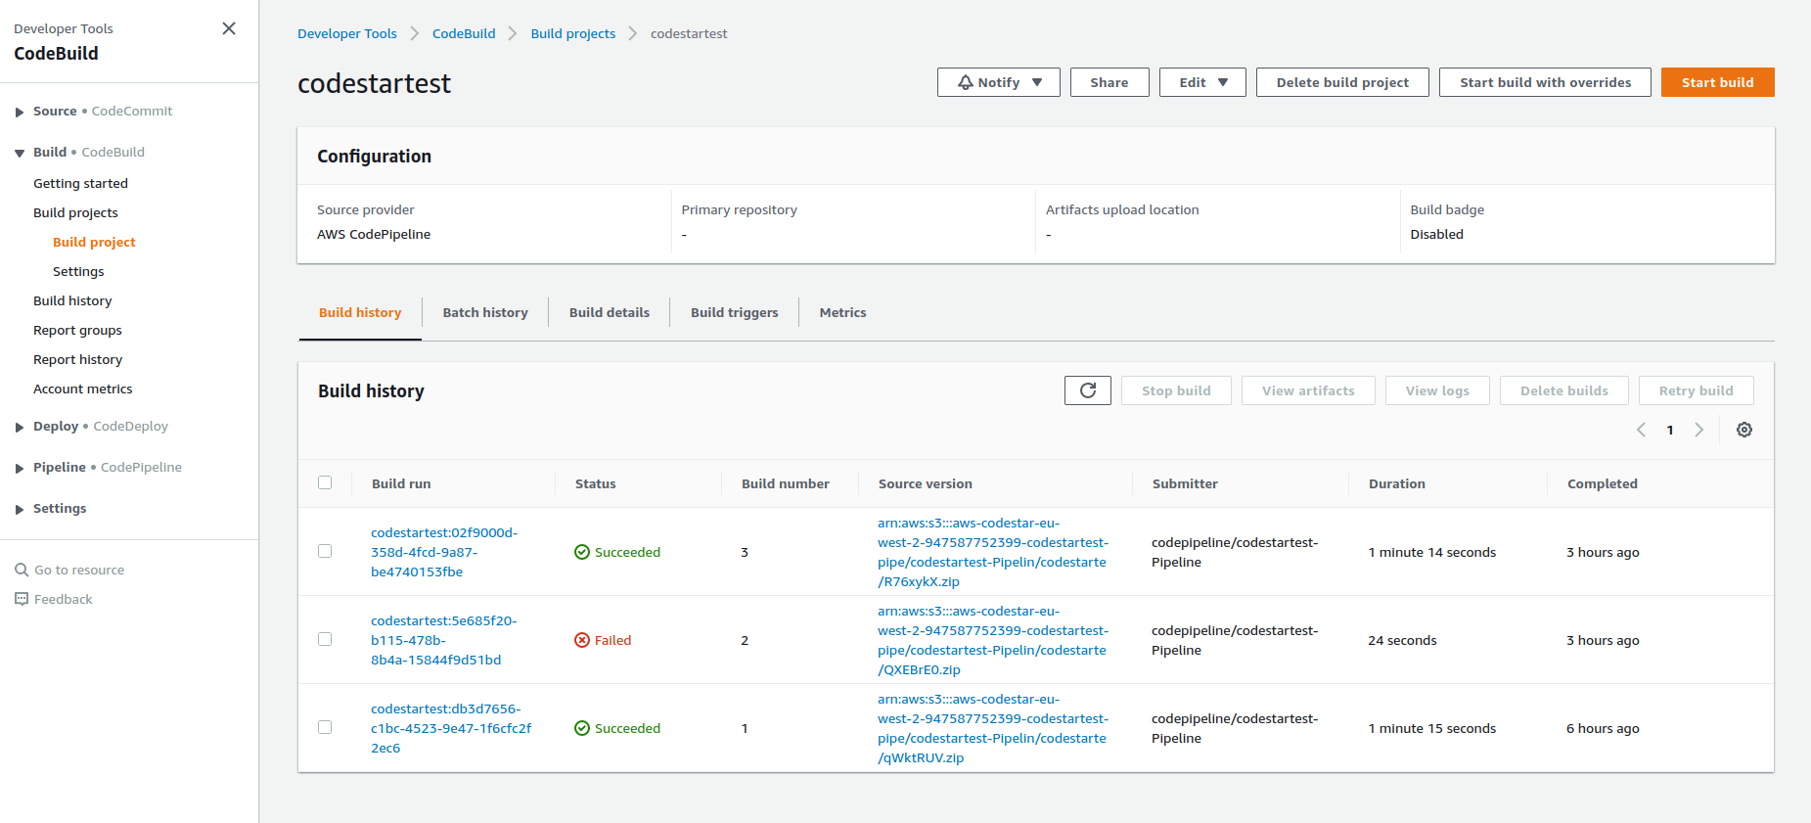Switch to the Batch history tab

(x=485, y=313)
